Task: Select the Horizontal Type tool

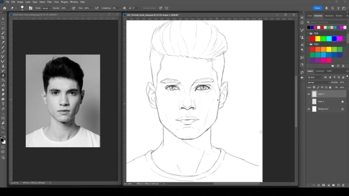Action: point(3,104)
